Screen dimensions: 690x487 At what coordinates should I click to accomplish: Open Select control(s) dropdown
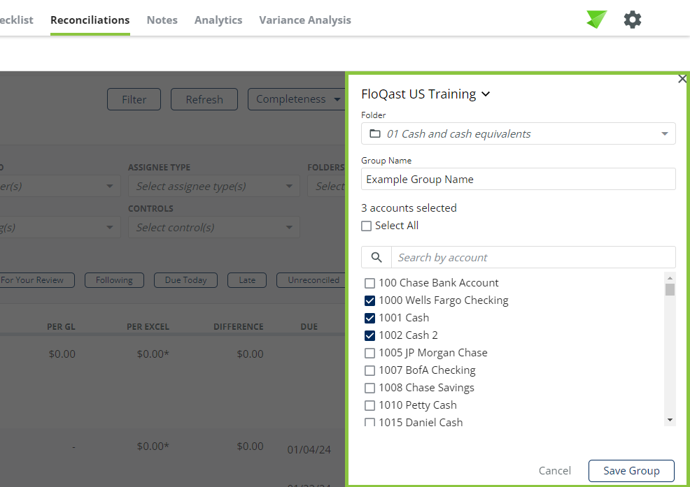[214, 227]
